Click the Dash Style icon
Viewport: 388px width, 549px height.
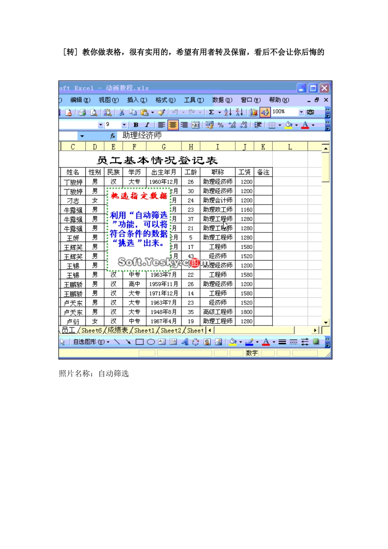click(294, 341)
